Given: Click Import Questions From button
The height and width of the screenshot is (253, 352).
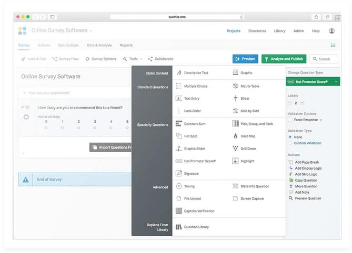Looking at the screenshot, I should pyautogui.click(x=110, y=147).
